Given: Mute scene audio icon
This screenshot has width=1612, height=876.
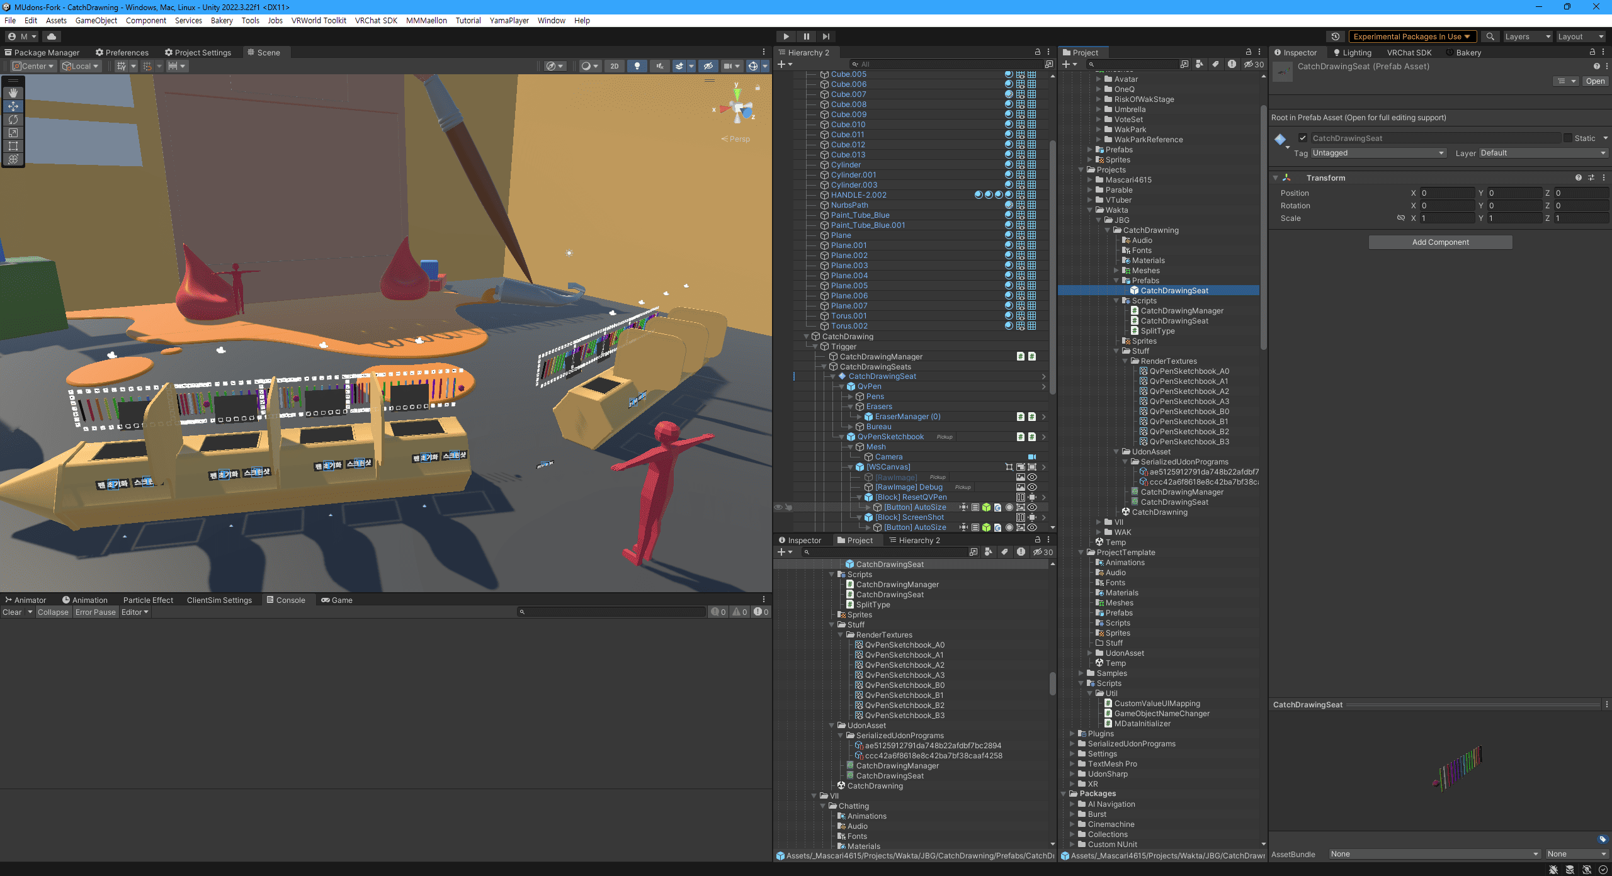Looking at the screenshot, I should click(659, 66).
